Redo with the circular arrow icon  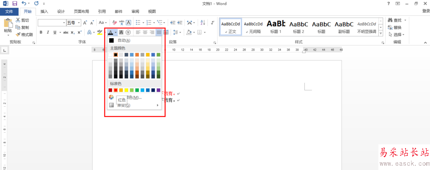point(36,3)
